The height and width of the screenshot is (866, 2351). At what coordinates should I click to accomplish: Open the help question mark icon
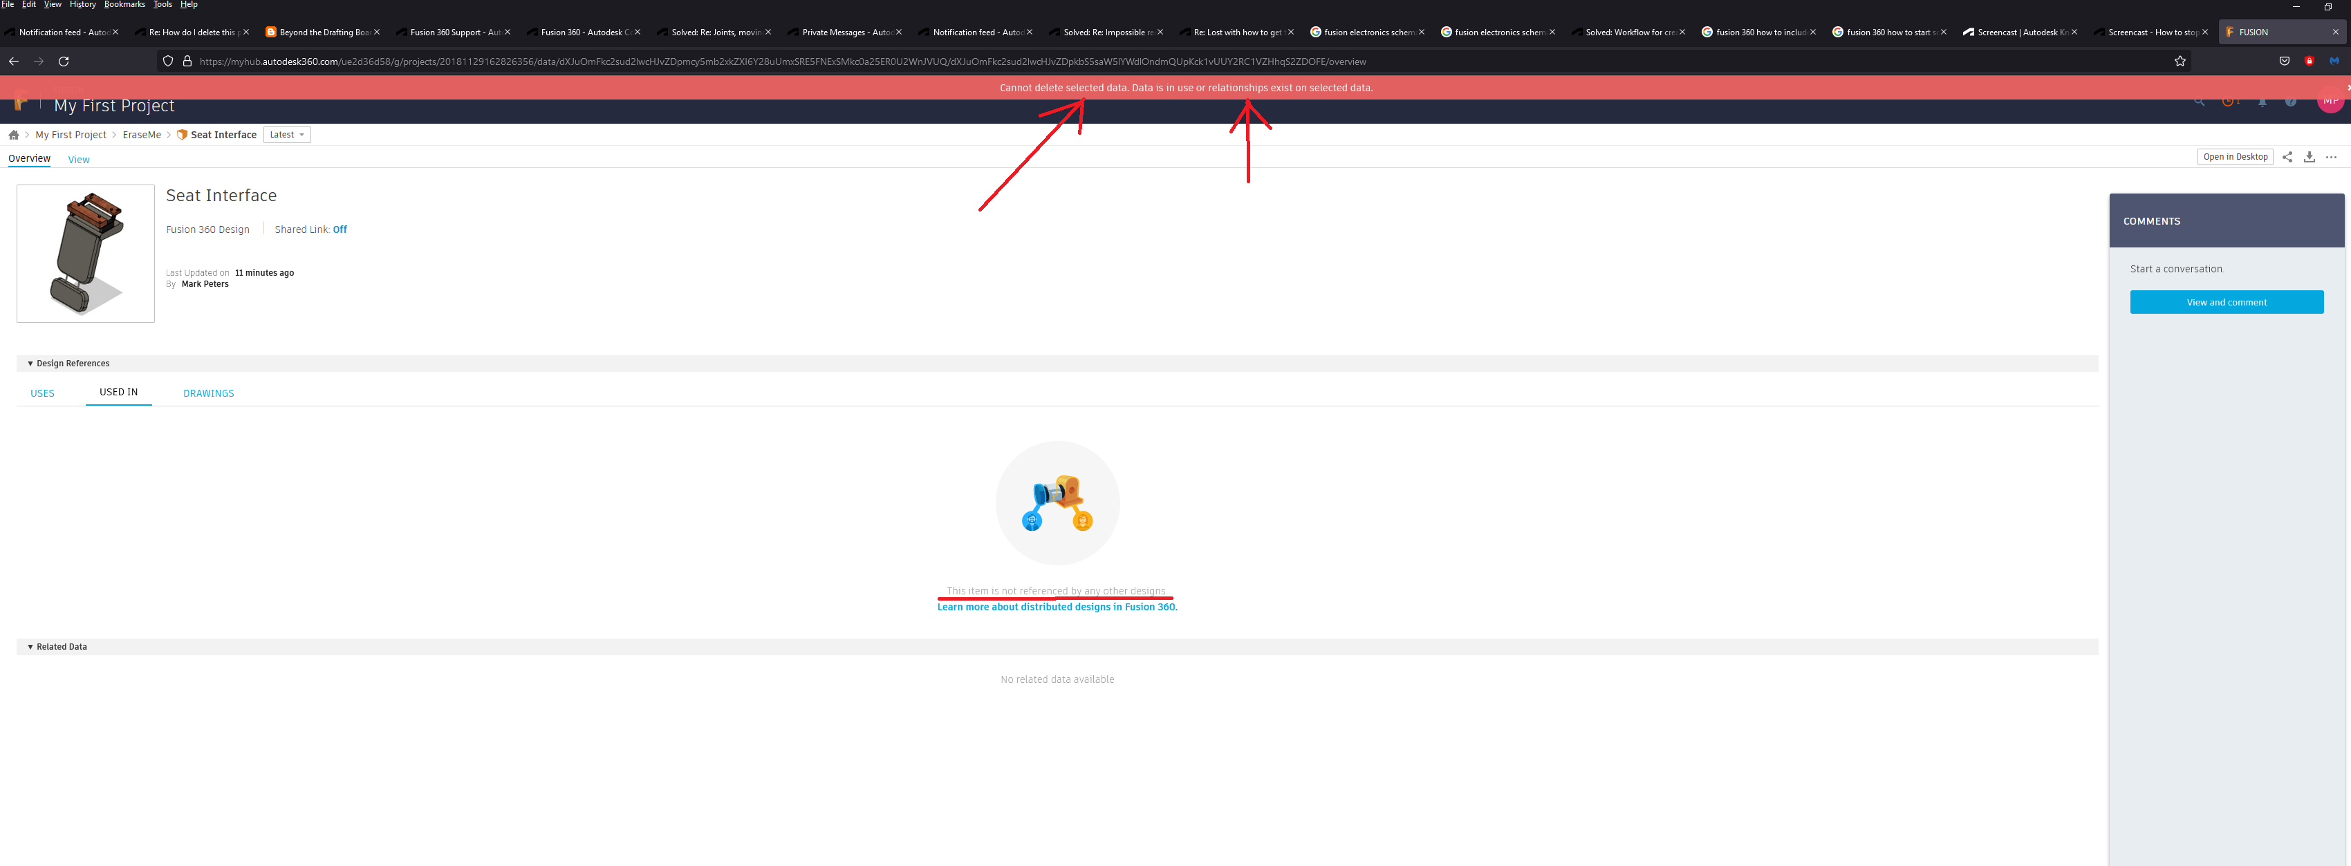pos(2292,103)
